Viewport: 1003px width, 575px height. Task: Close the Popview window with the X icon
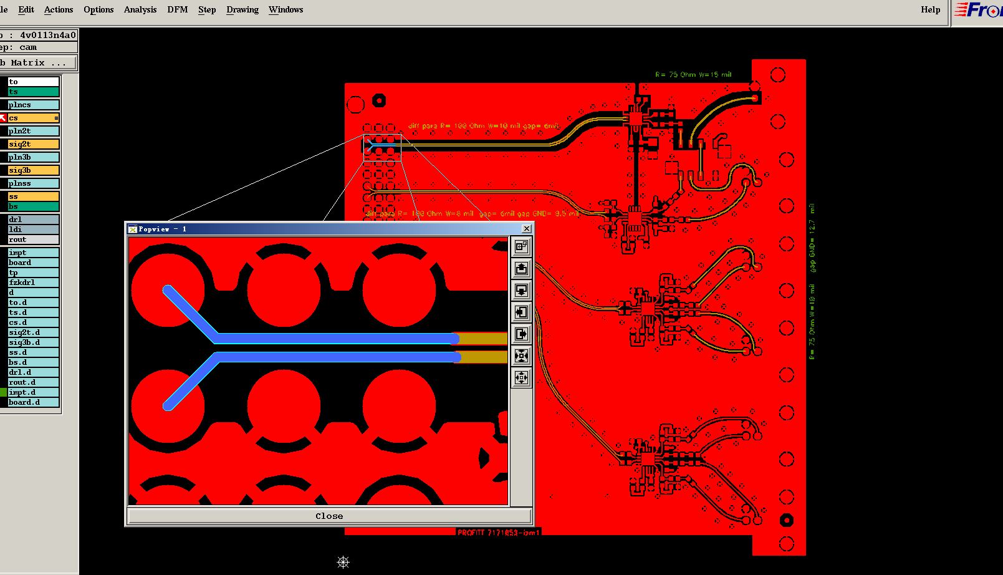pos(527,229)
